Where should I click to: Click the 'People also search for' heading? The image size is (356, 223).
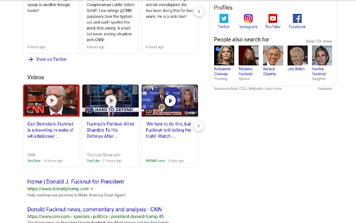click(x=241, y=40)
